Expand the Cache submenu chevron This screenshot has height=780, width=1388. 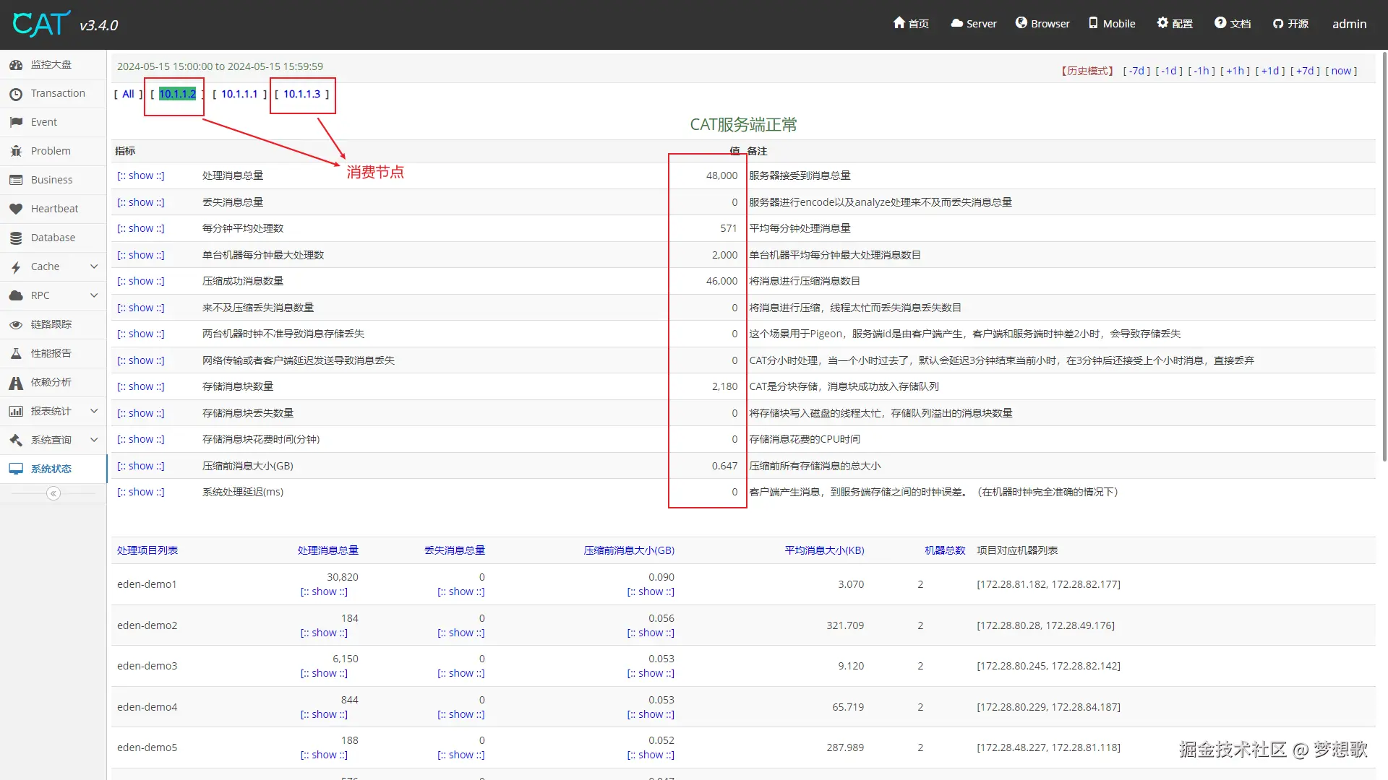point(94,266)
